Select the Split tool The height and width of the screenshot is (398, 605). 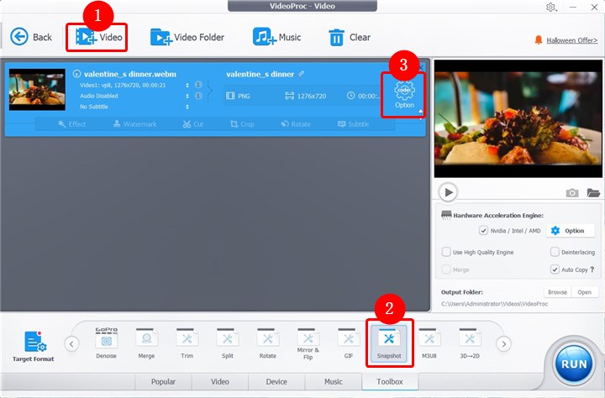click(x=227, y=343)
